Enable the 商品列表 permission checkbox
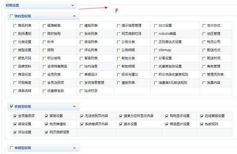The width and height of the screenshot is (237, 154). tap(15, 26)
